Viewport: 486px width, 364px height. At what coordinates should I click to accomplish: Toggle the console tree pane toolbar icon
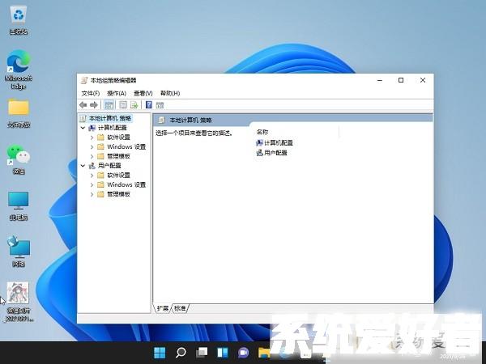tap(109, 105)
